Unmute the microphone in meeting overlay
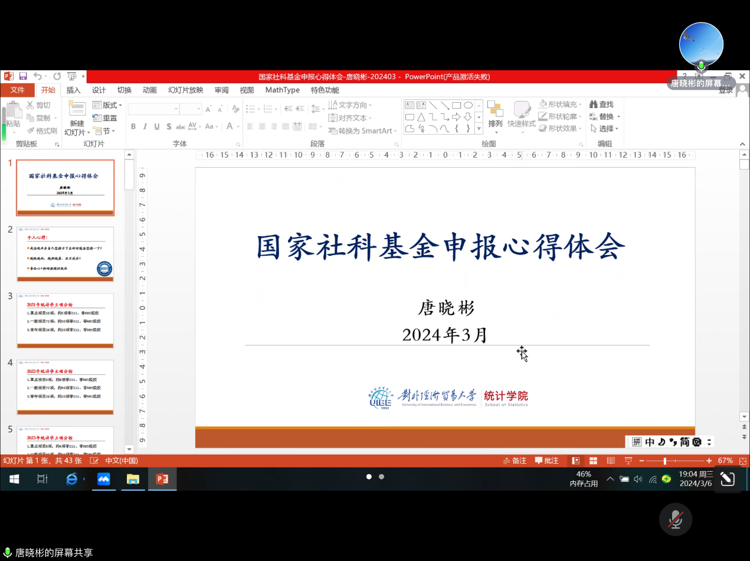This screenshot has height=561, width=750. tap(675, 520)
